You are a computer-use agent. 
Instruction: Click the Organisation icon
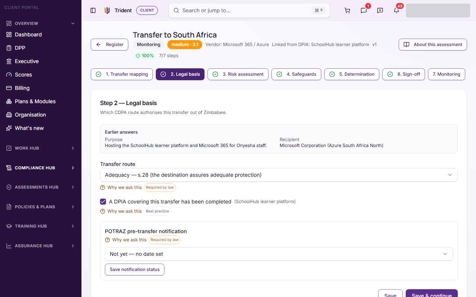pyautogui.click(x=9, y=115)
